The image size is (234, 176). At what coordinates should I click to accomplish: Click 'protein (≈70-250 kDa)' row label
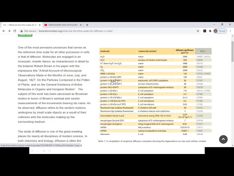pos(111,98)
